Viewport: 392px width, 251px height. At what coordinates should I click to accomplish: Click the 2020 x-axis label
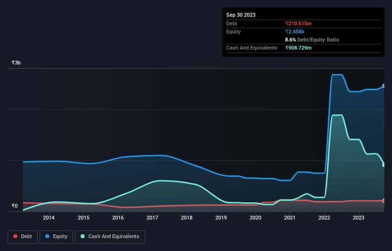(255, 218)
